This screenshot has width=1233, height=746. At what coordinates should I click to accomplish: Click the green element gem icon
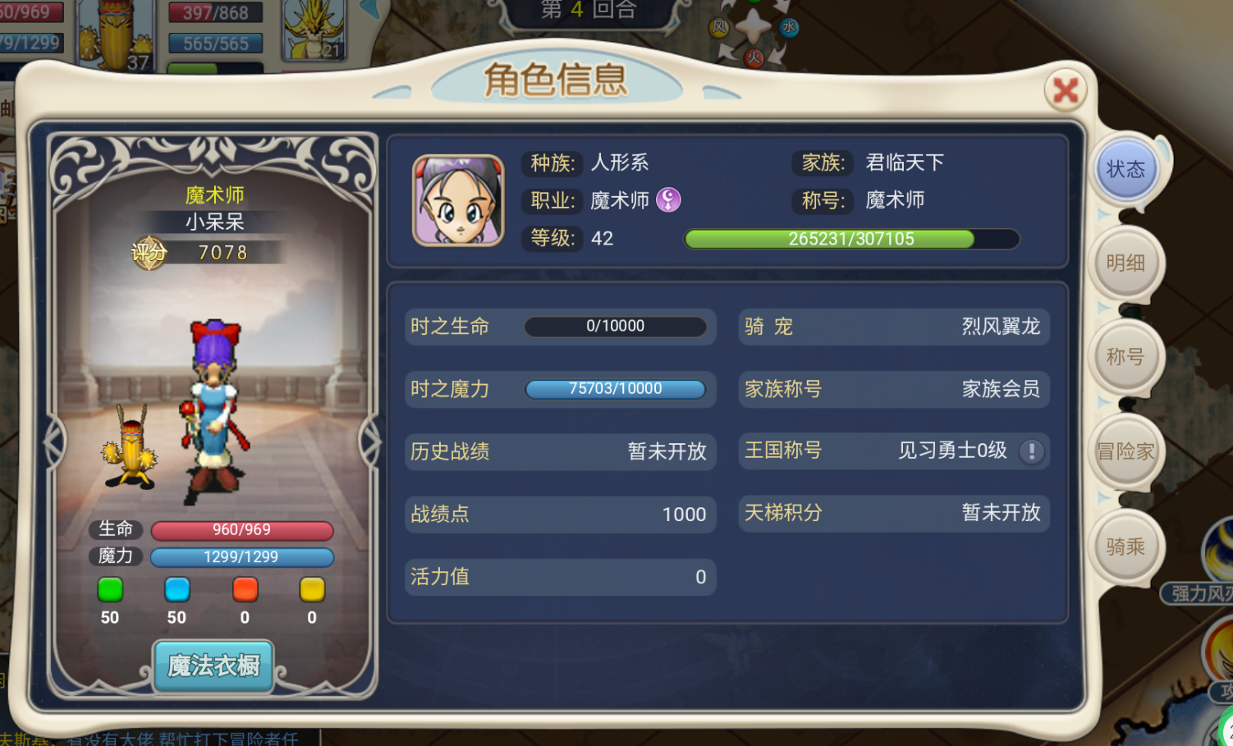click(x=110, y=589)
